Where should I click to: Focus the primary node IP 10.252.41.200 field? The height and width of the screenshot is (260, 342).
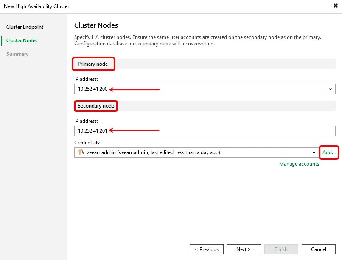click(x=199, y=89)
